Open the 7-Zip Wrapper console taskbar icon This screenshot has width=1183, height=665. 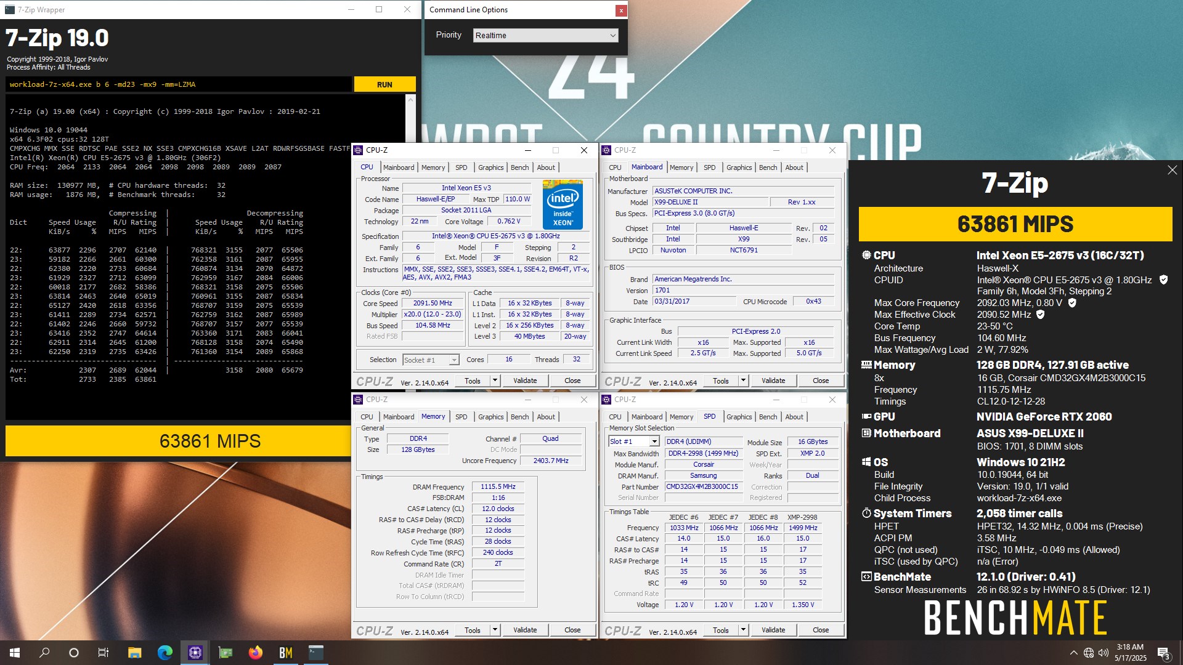click(x=316, y=653)
